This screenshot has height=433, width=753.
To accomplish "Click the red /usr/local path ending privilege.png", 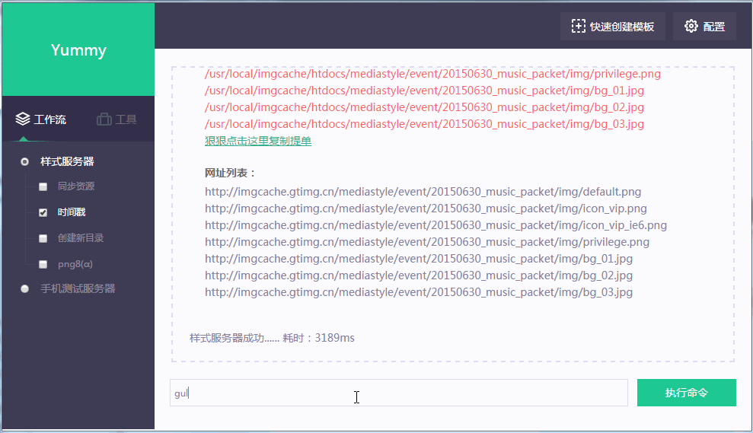I will coord(432,74).
